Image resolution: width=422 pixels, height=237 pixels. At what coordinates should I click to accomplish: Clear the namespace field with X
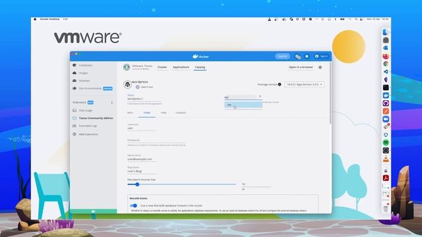point(260,97)
